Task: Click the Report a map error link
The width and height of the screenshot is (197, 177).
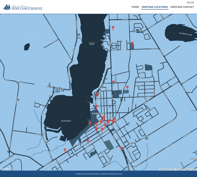Action: pyautogui.click(x=191, y=169)
